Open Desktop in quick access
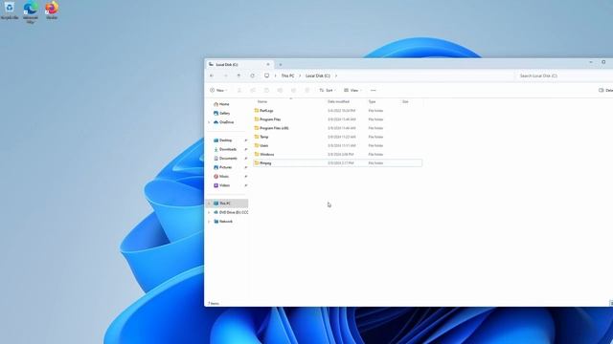The image size is (613, 344). [227, 140]
